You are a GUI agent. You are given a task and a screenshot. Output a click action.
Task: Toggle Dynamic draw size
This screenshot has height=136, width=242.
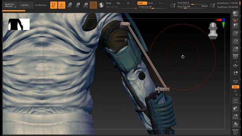(x=205, y=6)
